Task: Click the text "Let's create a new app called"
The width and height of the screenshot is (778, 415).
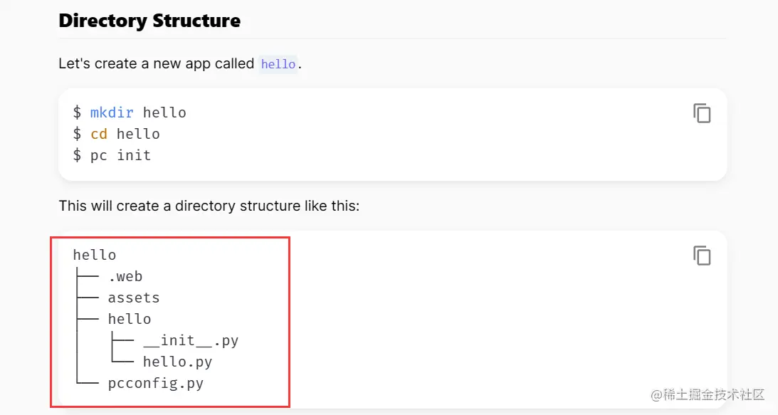Action: pos(157,63)
